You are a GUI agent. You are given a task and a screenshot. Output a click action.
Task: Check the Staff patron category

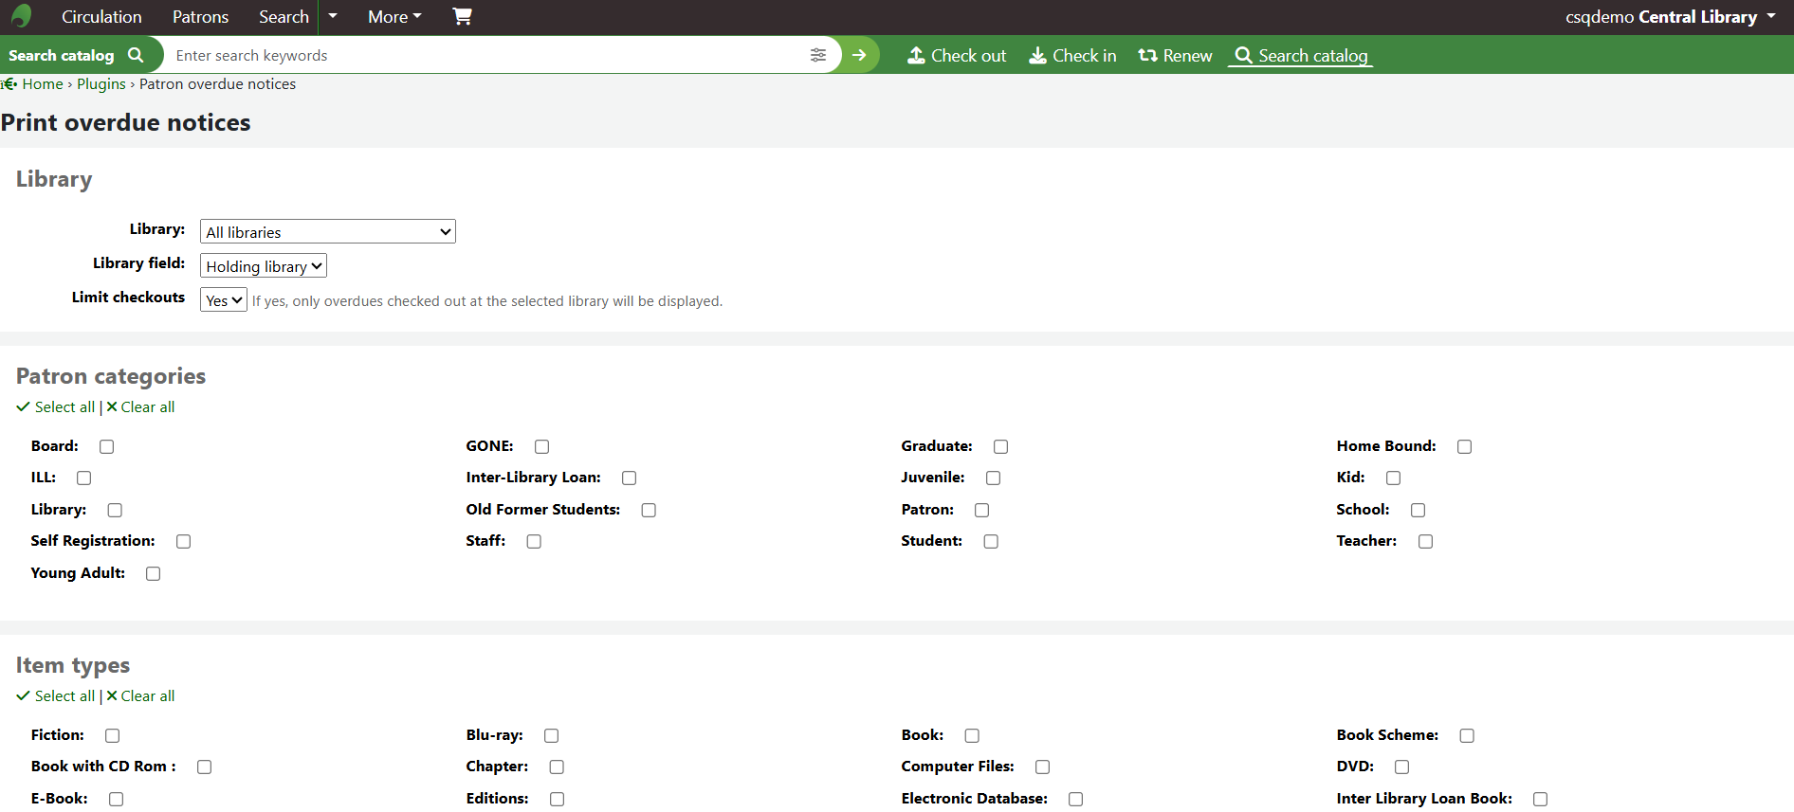[534, 542]
